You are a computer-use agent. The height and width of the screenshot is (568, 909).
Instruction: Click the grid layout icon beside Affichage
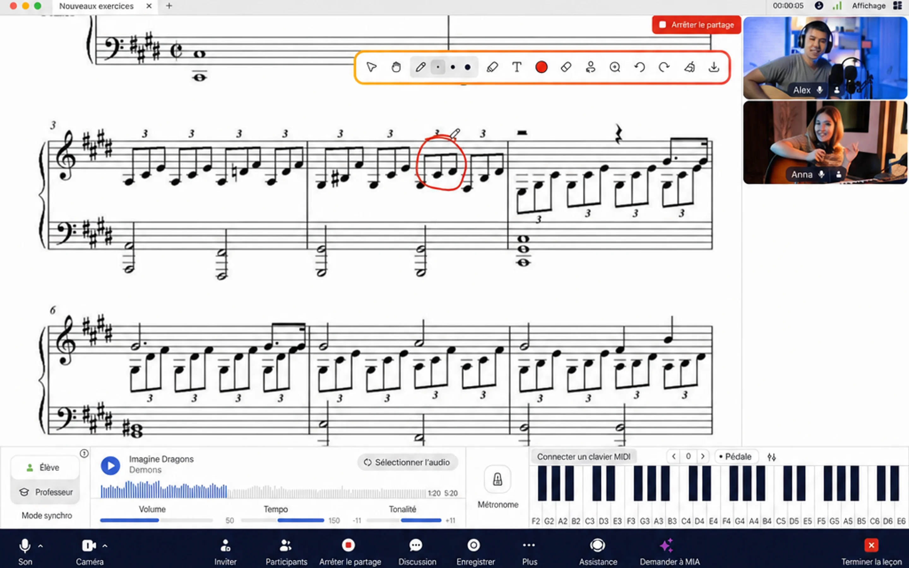point(898,6)
